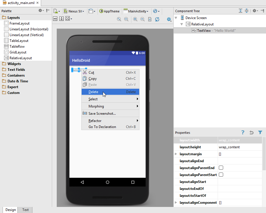Select GridLayout in the Palette

tap(26, 52)
